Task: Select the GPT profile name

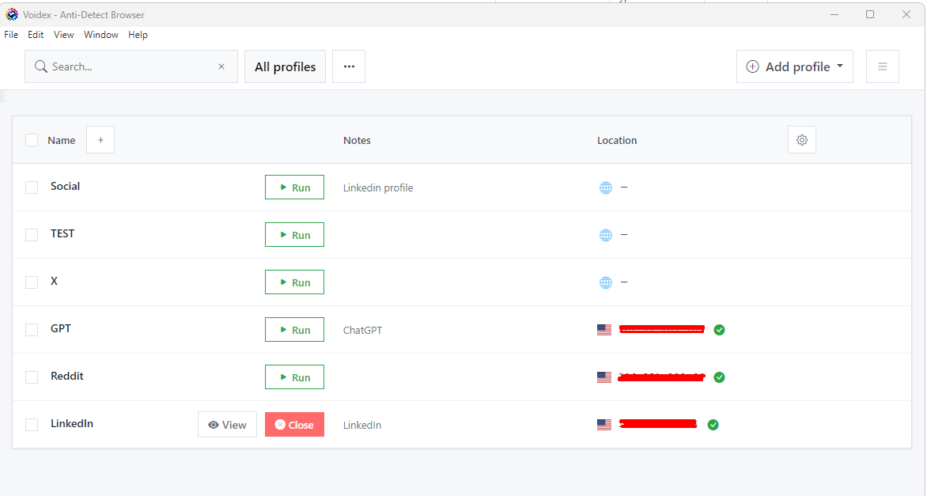Action: [61, 328]
